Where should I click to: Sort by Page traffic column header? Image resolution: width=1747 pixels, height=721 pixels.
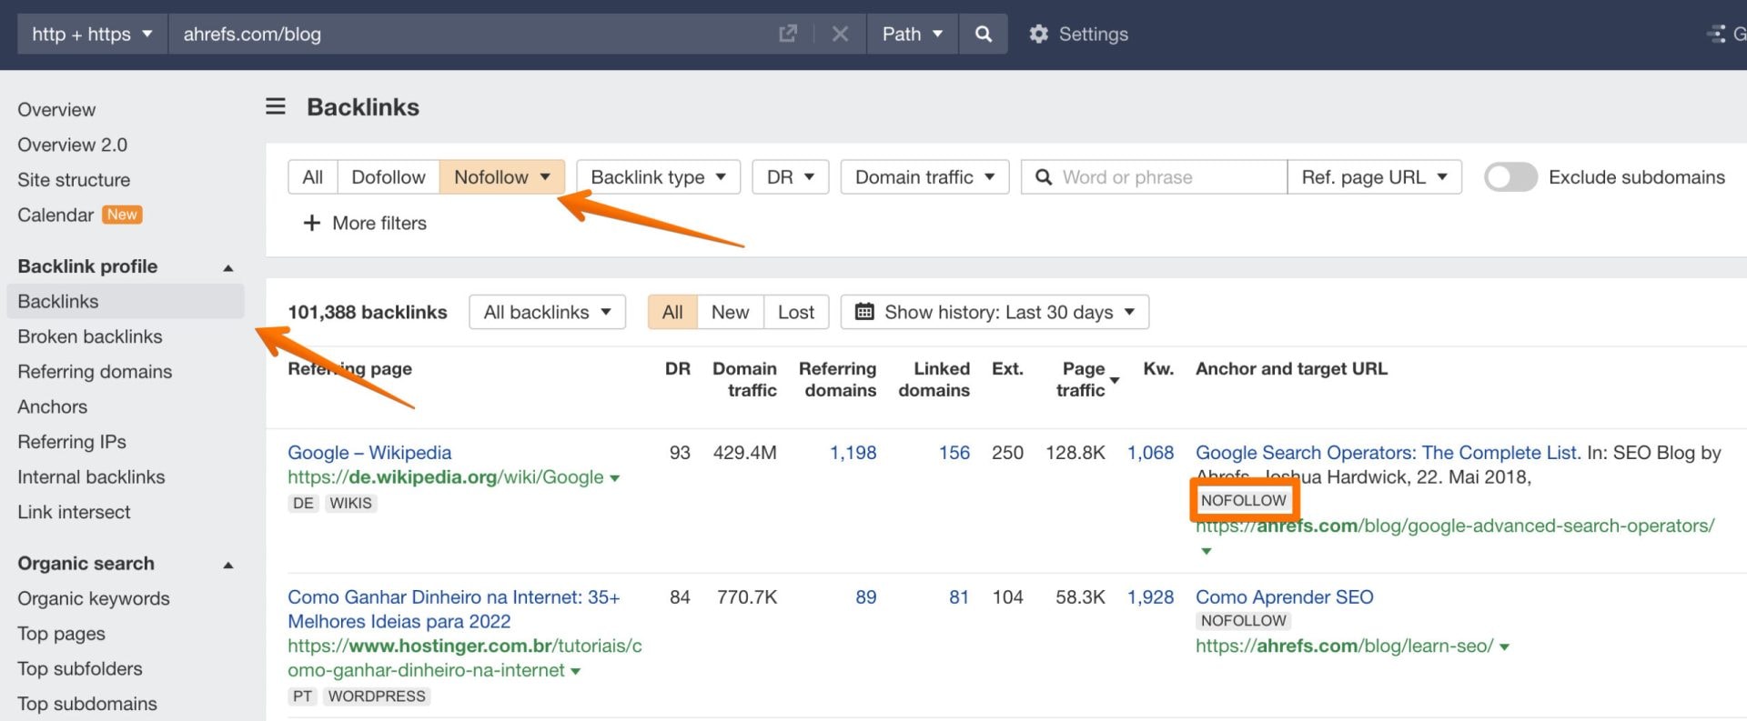coord(1082,379)
